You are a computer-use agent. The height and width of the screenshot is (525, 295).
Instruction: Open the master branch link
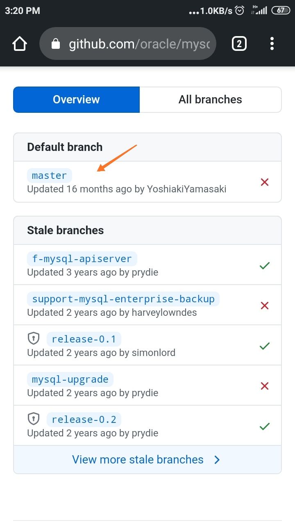pyautogui.click(x=49, y=176)
